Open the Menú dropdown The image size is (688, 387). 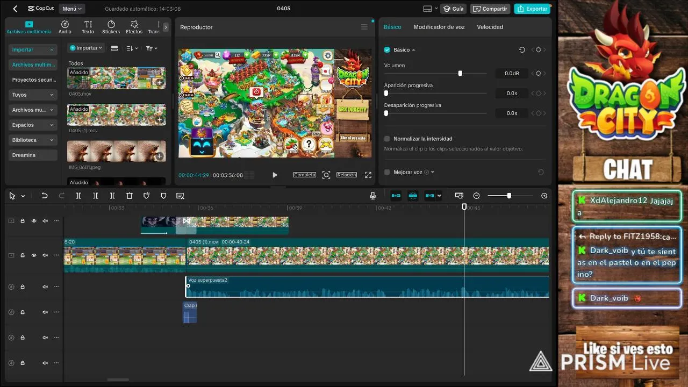coord(72,9)
